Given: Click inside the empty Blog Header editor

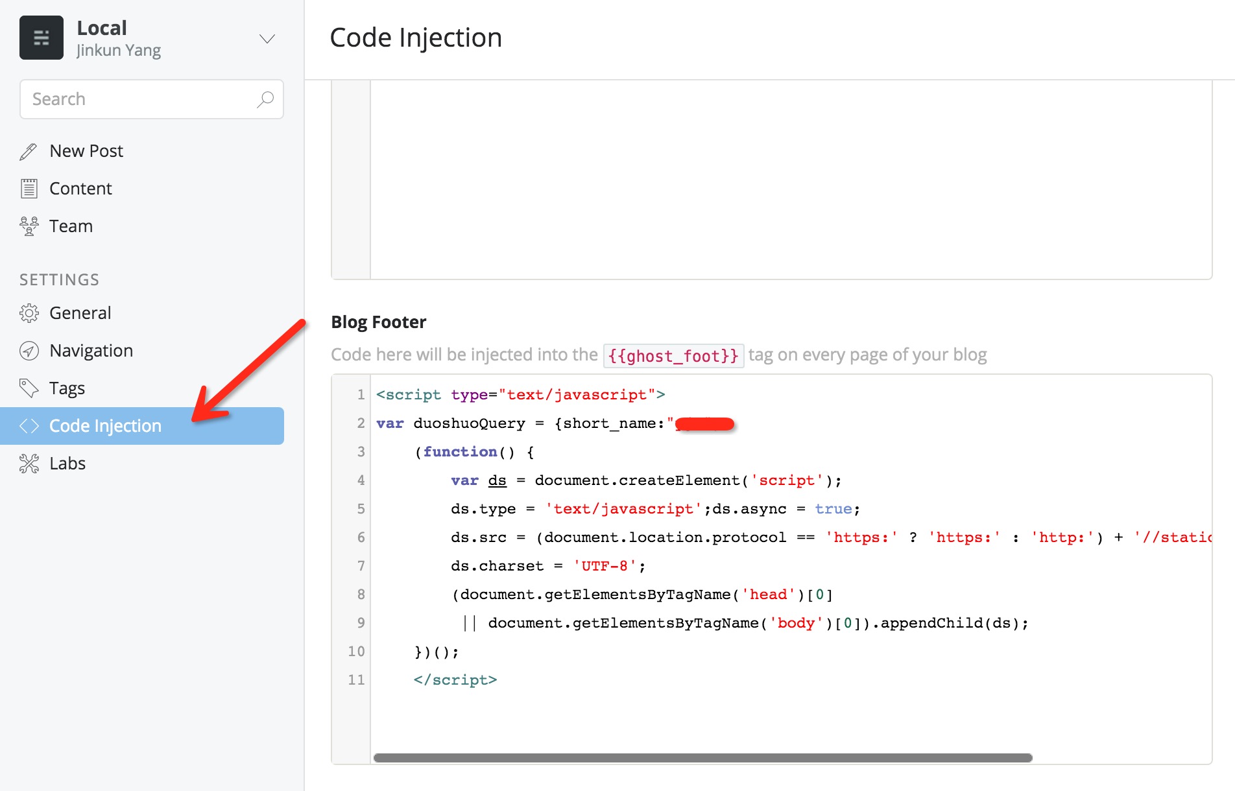Looking at the screenshot, I should point(791,180).
